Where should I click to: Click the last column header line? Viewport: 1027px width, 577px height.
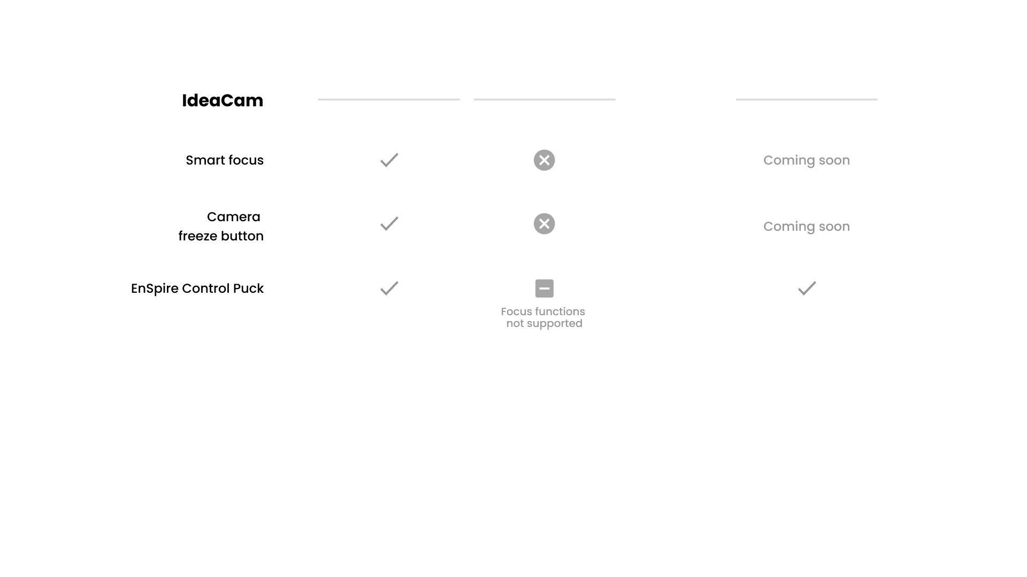[807, 99]
